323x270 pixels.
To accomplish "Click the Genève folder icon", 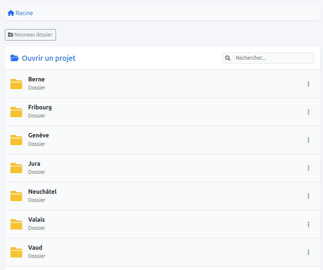I will 16,140.
